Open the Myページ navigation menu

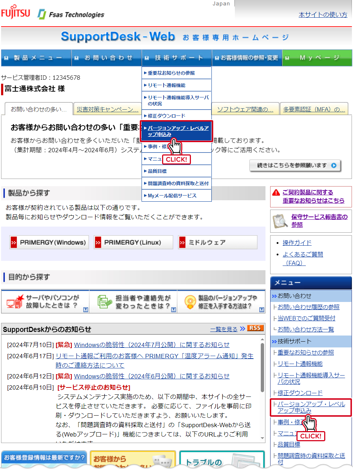click(317, 58)
